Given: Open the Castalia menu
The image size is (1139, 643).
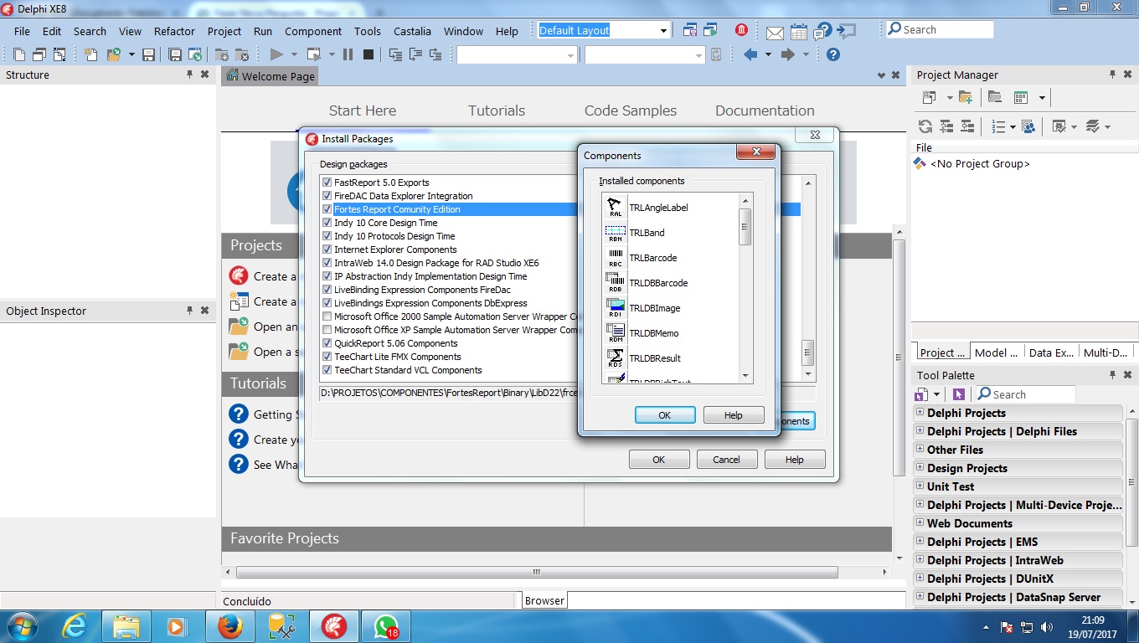Looking at the screenshot, I should [x=412, y=31].
